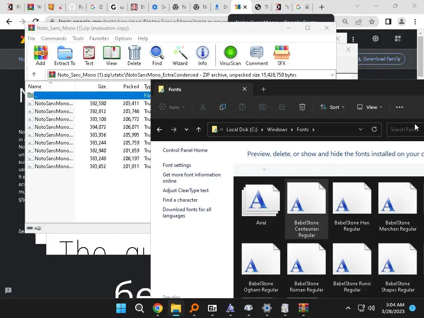424x318 pixels.
Task: Select parent folder row in WinRAR
Action: tap(88, 96)
